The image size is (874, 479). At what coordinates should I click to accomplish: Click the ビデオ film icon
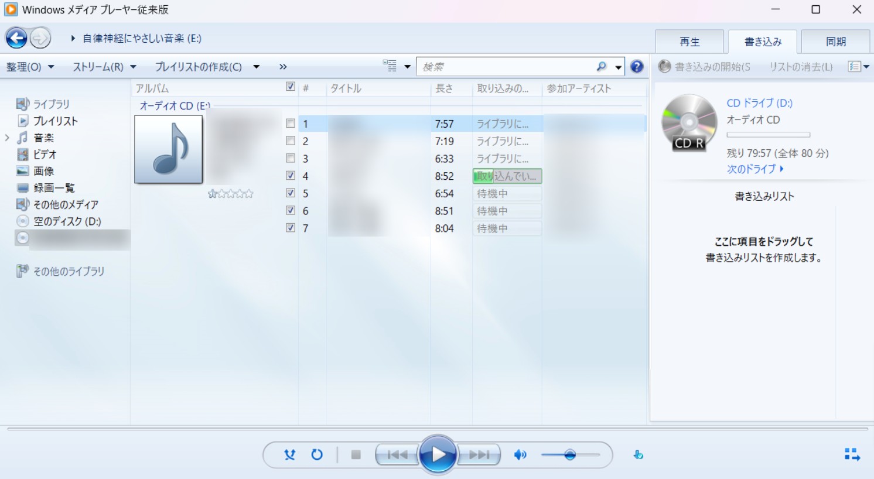pyautogui.click(x=22, y=155)
